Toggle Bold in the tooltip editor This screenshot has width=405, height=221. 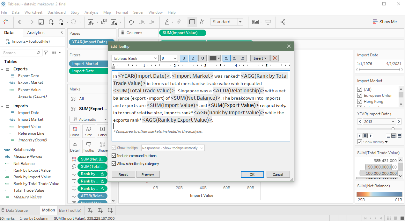(x=184, y=58)
